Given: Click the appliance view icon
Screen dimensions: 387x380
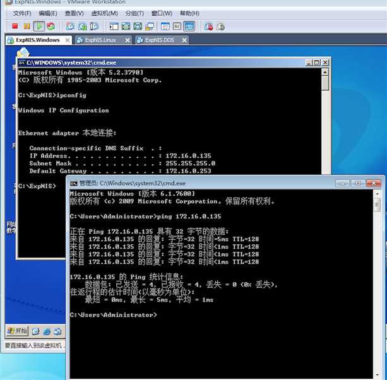Looking at the screenshot, I should click(177, 27).
